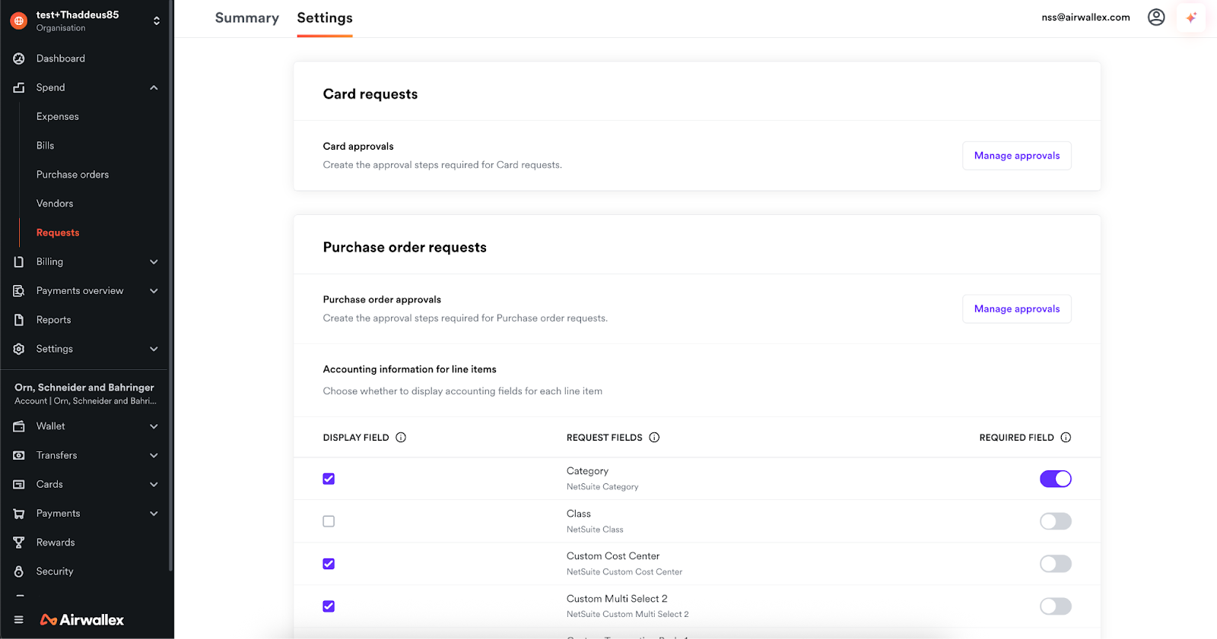Click Manage approvals for Purchase order approvals
This screenshot has height=639, width=1217.
[x=1016, y=309]
